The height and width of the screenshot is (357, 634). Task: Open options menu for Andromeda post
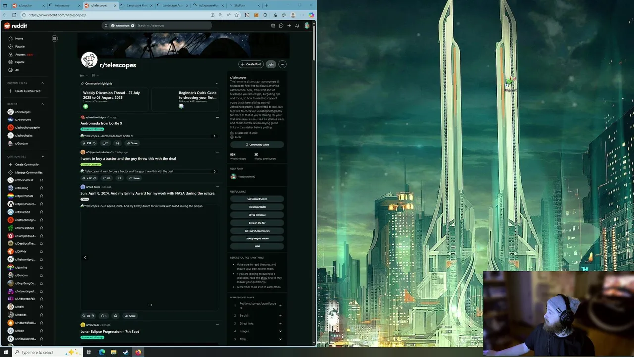pos(217,117)
